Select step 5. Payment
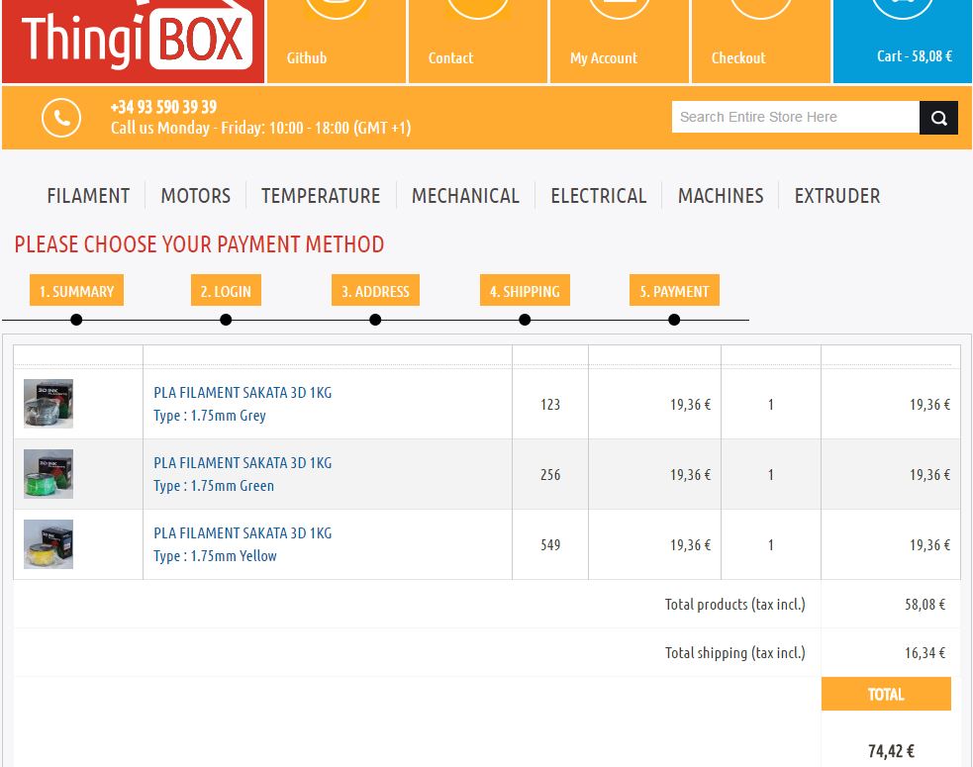973x767 pixels. [x=674, y=290]
